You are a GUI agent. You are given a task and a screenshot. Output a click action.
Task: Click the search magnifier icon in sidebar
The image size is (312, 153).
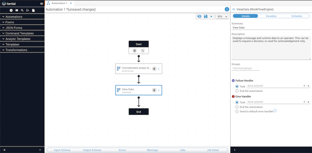pos(22,10)
